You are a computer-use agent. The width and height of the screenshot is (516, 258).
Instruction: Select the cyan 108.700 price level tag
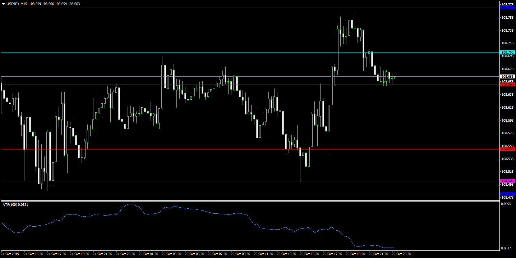click(x=508, y=53)
